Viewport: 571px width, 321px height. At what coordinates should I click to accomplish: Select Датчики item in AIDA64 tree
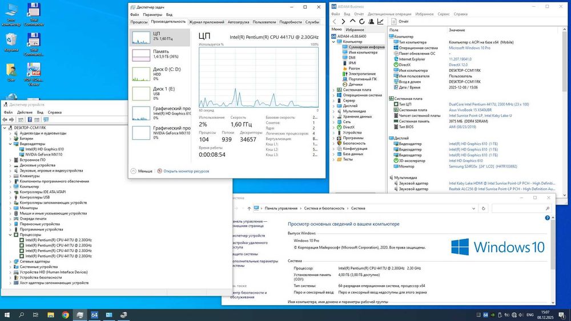(x=355, y=84)
